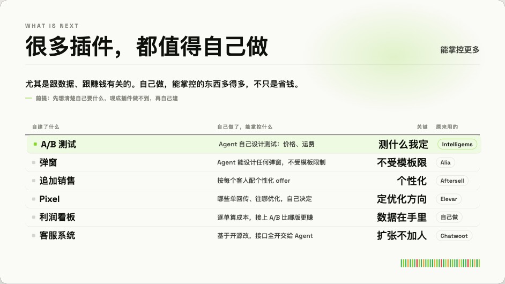Viewport: 505px width, 284px height.
Task: Click the green bullet beside 'A/B 测试'
Action: point(35,144)
